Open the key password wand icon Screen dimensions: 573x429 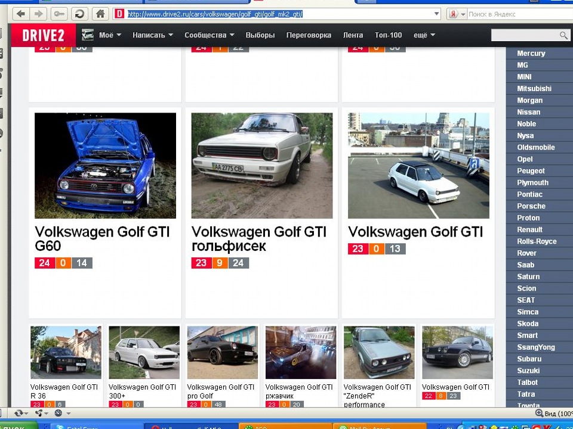click(59, 14)
